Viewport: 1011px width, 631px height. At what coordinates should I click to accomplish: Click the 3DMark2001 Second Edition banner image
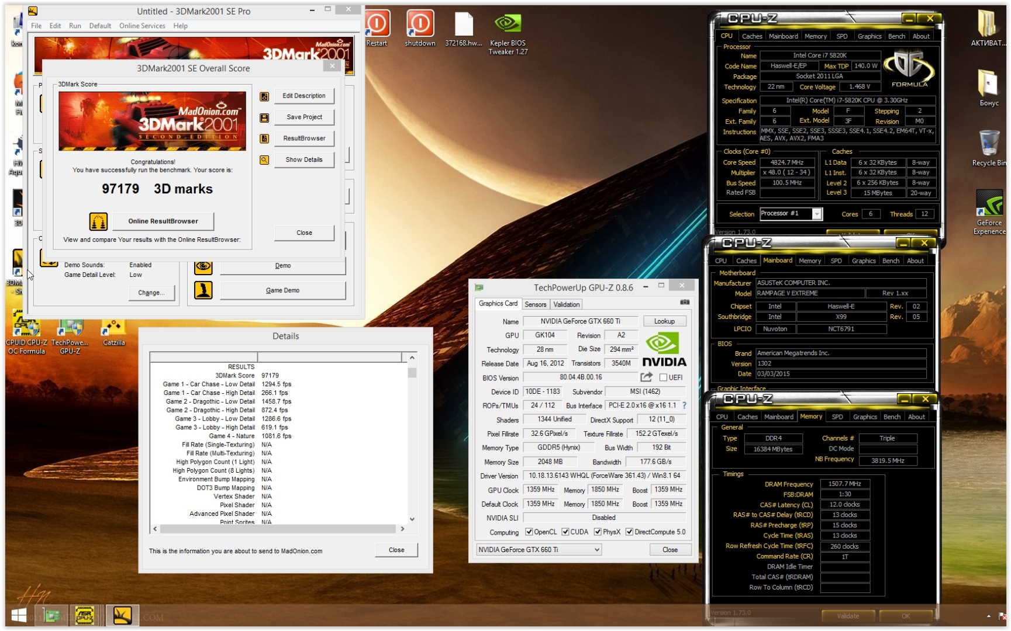click(152, 121)
